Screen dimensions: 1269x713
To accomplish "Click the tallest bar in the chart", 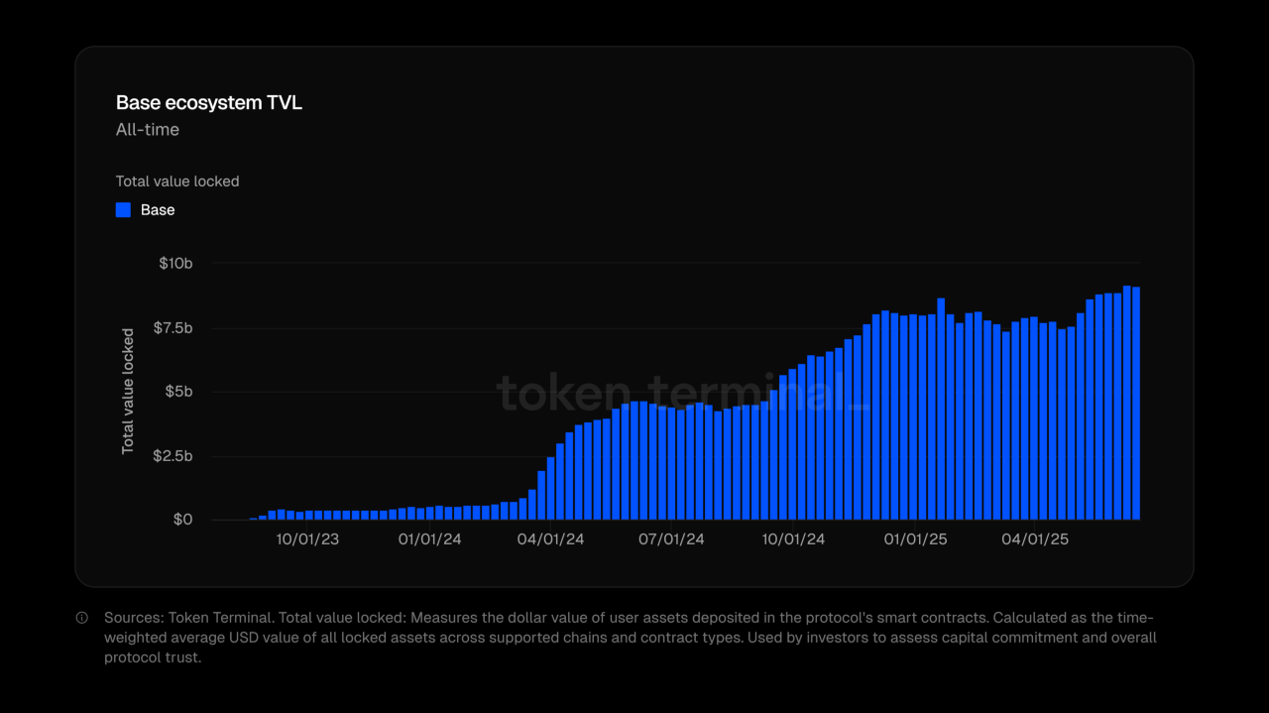I will [x=1128, y=397].
